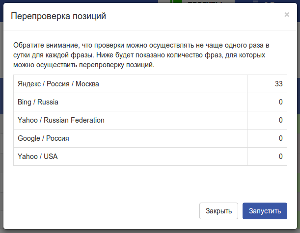Click the count for Yahoo / Russian Federation
The width and height of the screenshot is (300, 233).
tap(280, 120)
